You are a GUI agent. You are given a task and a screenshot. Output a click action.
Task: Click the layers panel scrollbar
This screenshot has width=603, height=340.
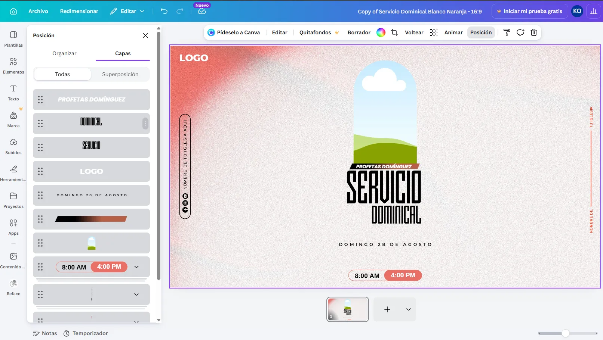(159, 156)
